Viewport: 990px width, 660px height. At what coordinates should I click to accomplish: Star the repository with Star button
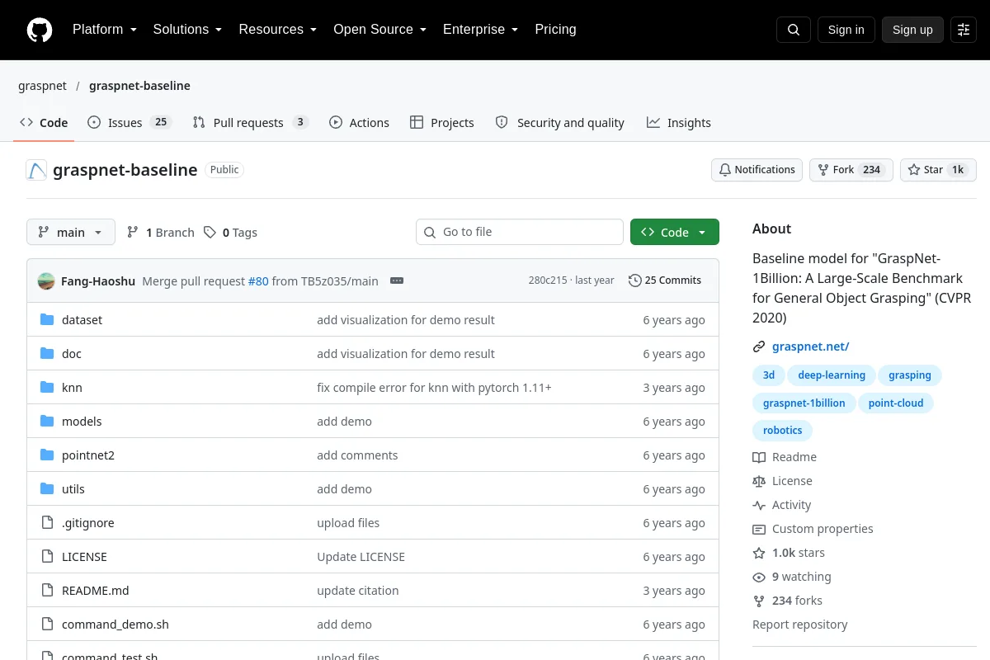[938, 170]
